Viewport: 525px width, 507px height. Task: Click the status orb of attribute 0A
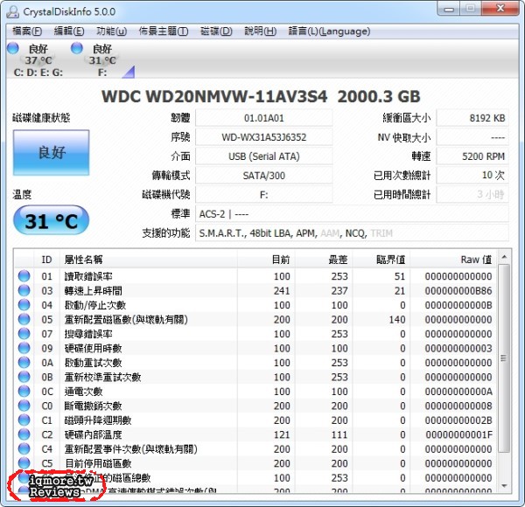coord(24,362)
